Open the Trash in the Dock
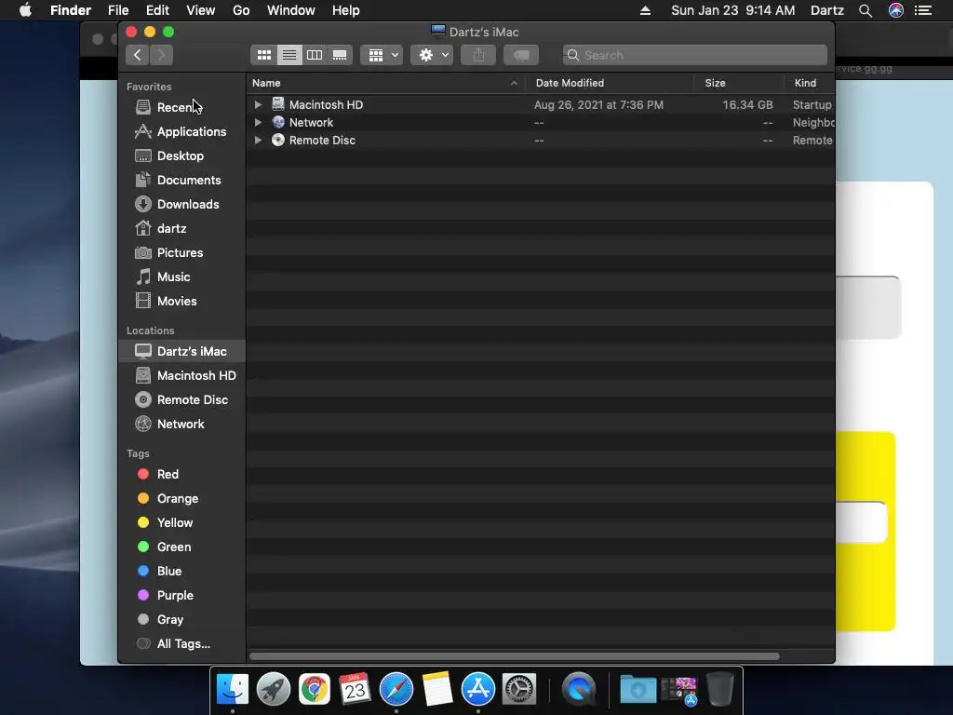953x715 pixels. point(720,690)
